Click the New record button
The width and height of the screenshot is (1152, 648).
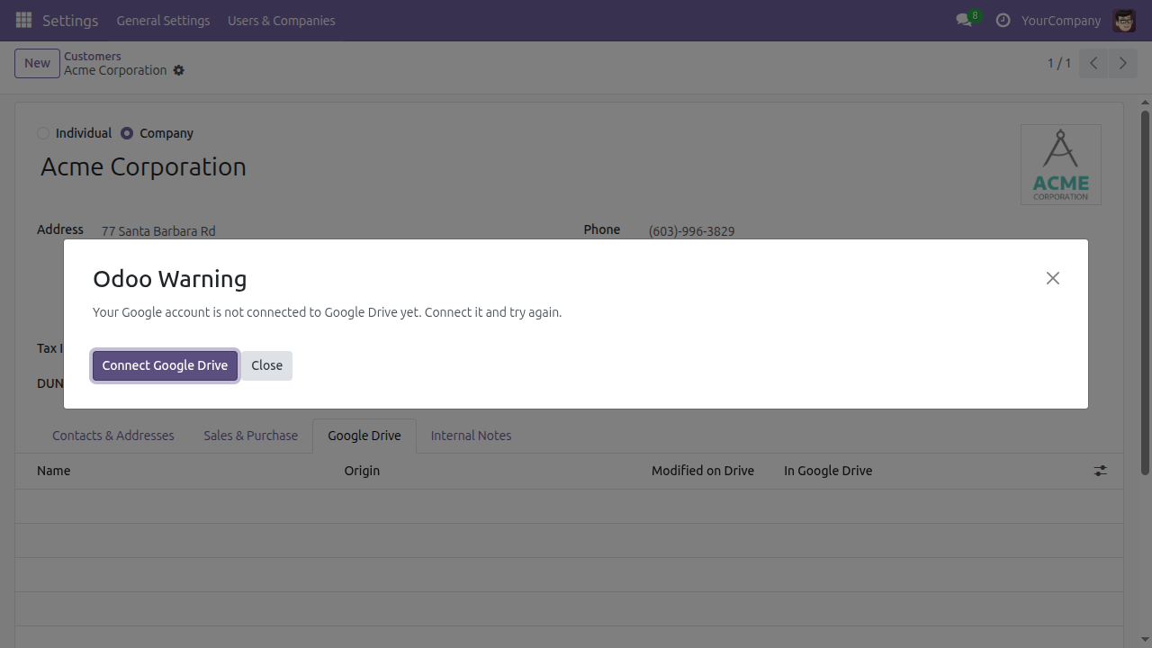click(x=37, y=63)
